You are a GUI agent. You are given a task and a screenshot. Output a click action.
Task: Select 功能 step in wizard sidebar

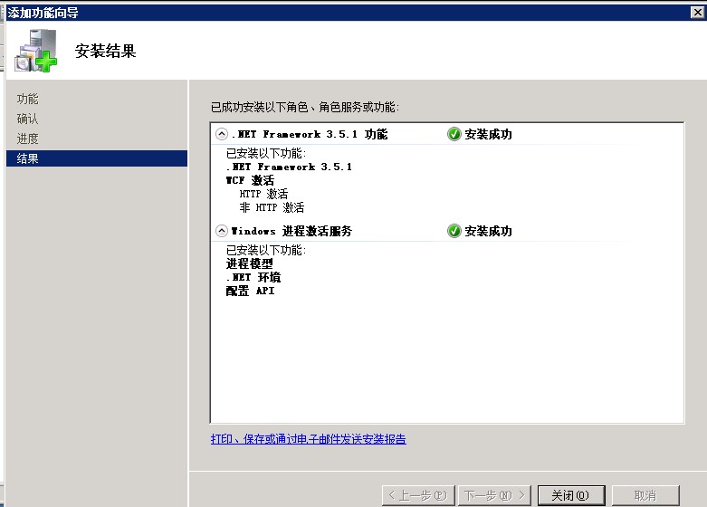point(28,99)
